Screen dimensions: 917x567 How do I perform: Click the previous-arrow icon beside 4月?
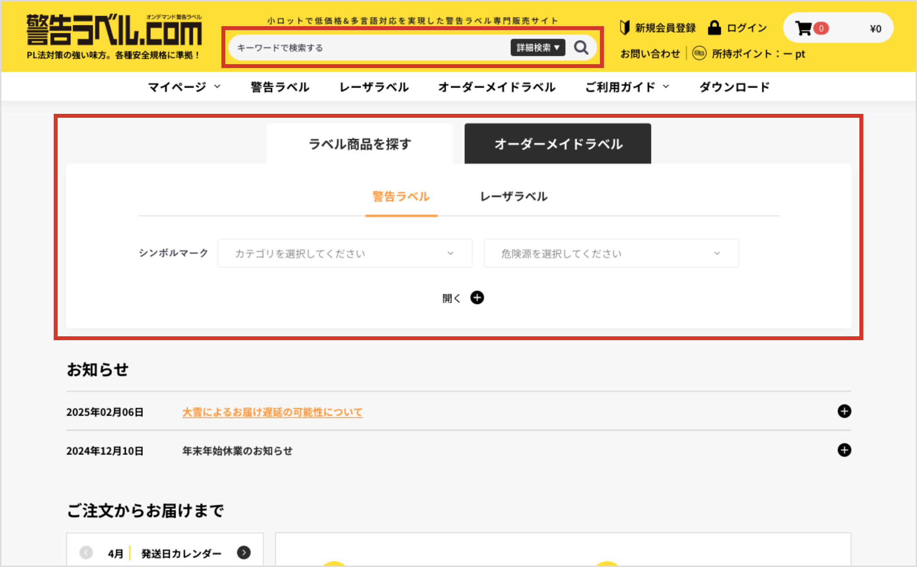pyautogui.click(x=86, y=553)
